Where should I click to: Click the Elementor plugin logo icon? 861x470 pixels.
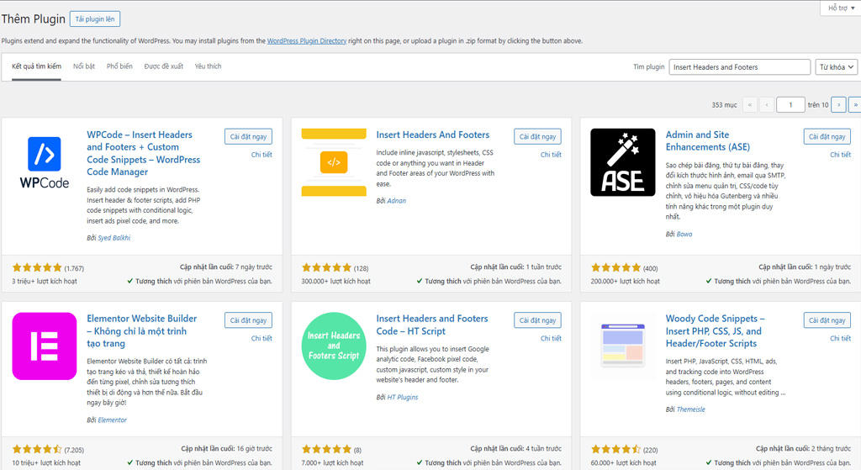point(45,346)
